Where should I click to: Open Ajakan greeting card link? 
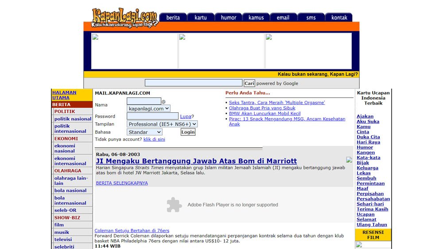(365, 116)
